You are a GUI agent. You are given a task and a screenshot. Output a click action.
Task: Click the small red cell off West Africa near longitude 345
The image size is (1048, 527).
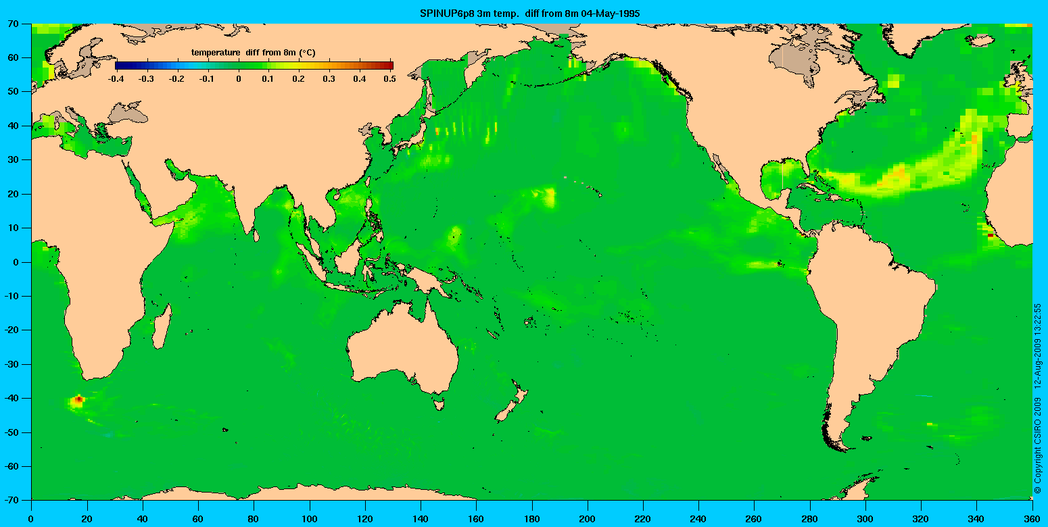[x=991, y=236]
